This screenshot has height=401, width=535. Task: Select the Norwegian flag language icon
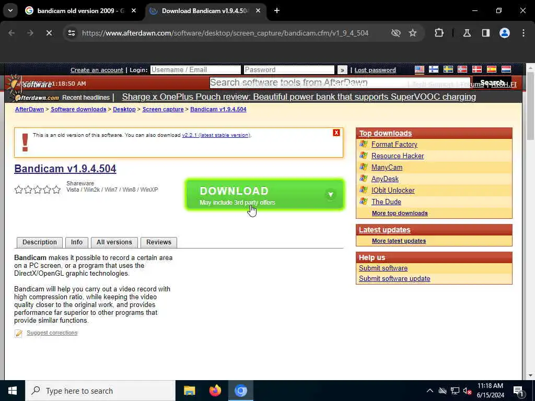[x=462, y=69]
